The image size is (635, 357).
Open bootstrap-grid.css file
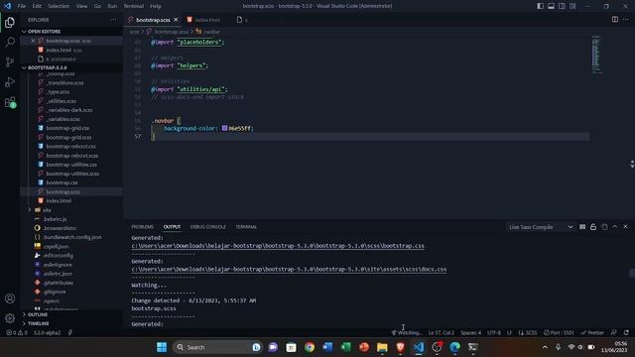67,128
